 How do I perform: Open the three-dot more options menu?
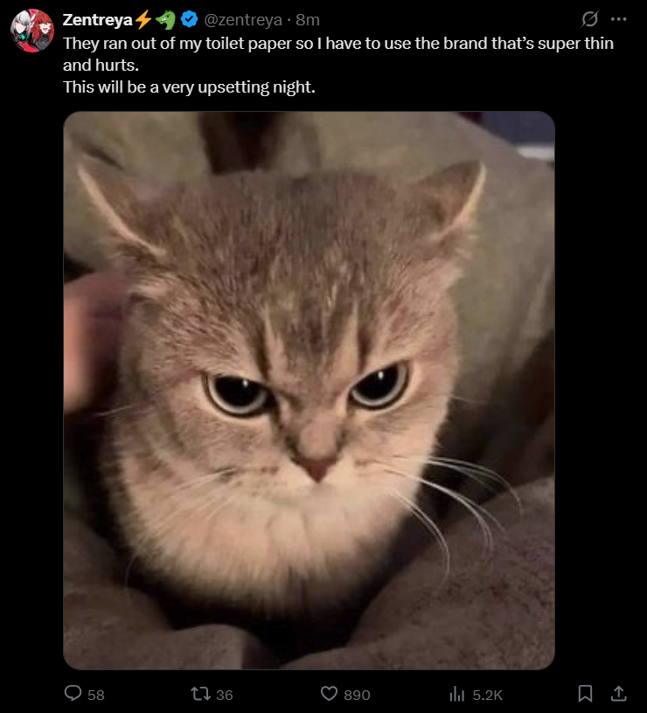[x=619, y=19]
